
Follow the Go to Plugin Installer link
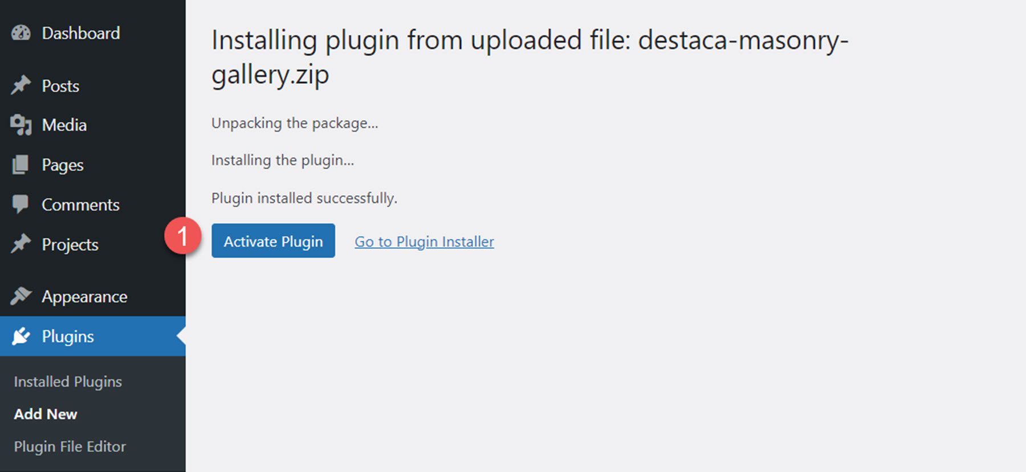pos(424,242)
